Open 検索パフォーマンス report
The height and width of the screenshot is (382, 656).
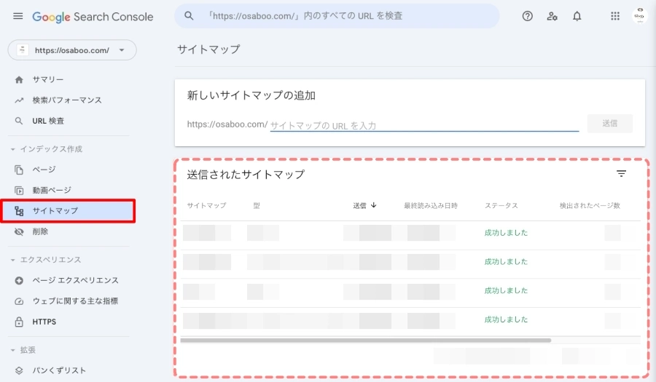[67, 100]
